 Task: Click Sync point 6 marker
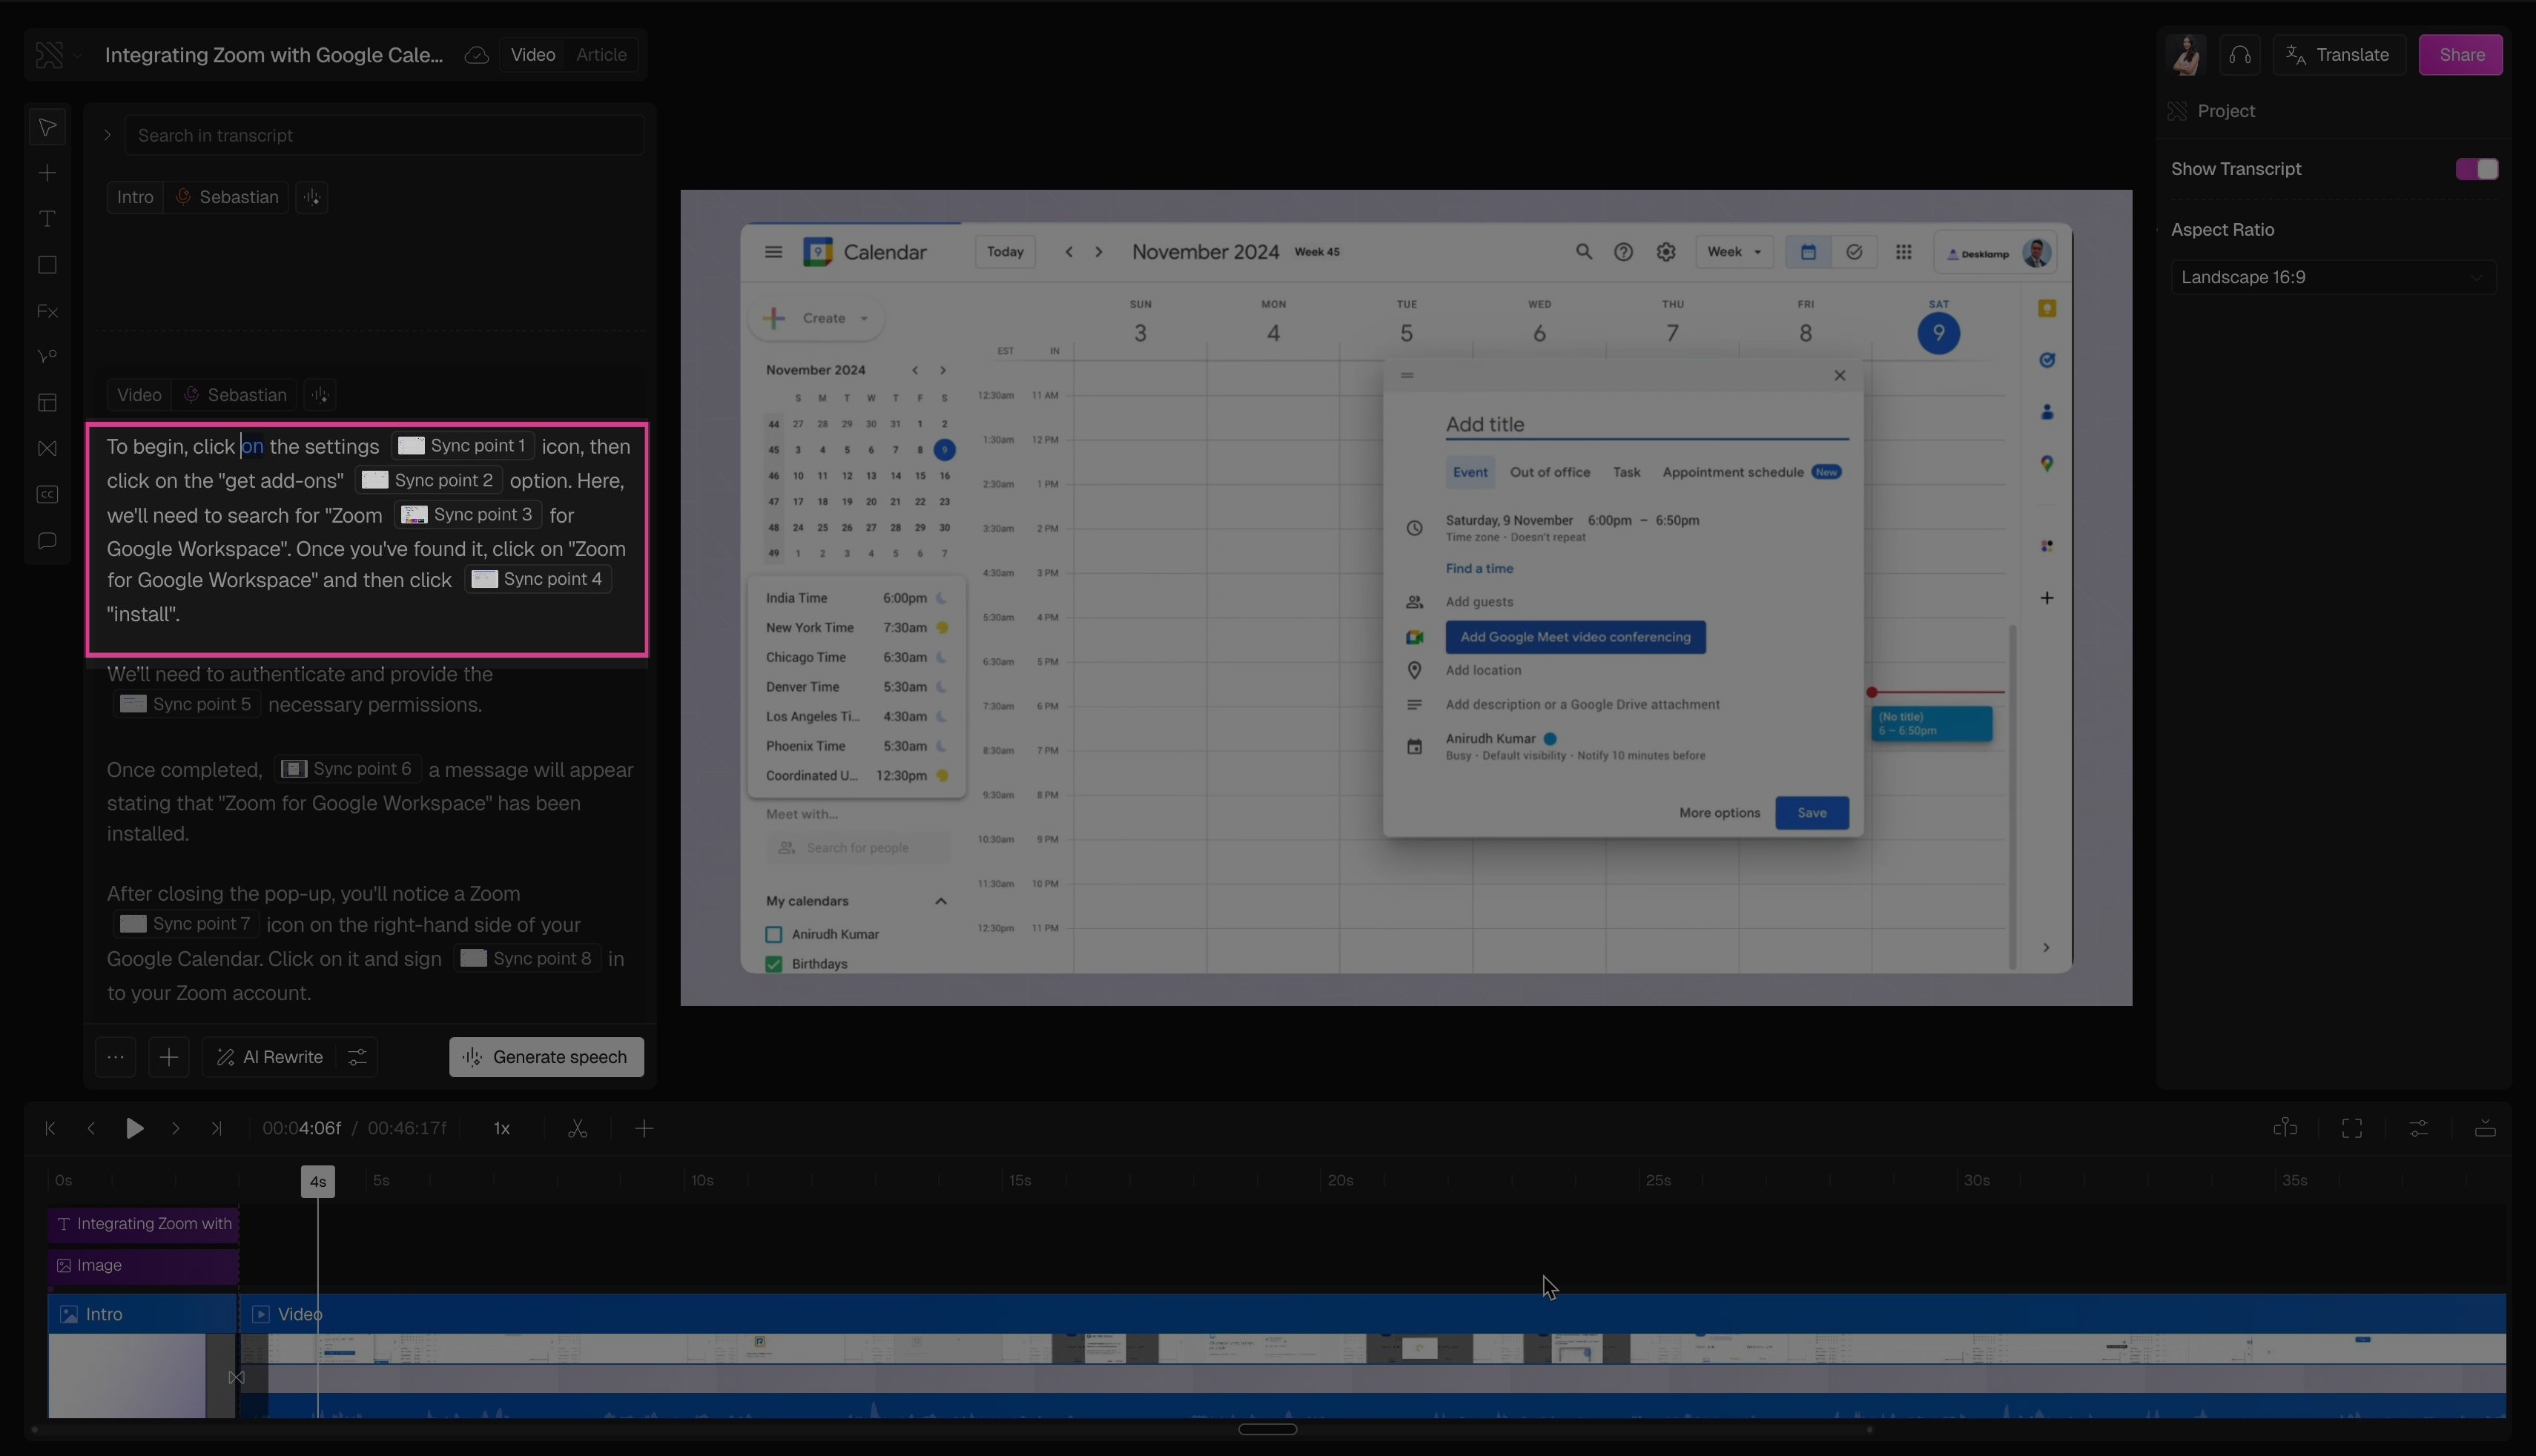[x=346, y=769]
